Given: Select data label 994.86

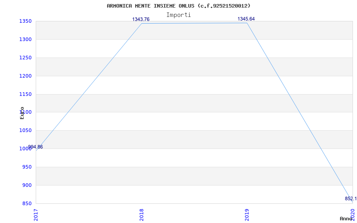Looking at the screenshot, I should tap(35, 147).
